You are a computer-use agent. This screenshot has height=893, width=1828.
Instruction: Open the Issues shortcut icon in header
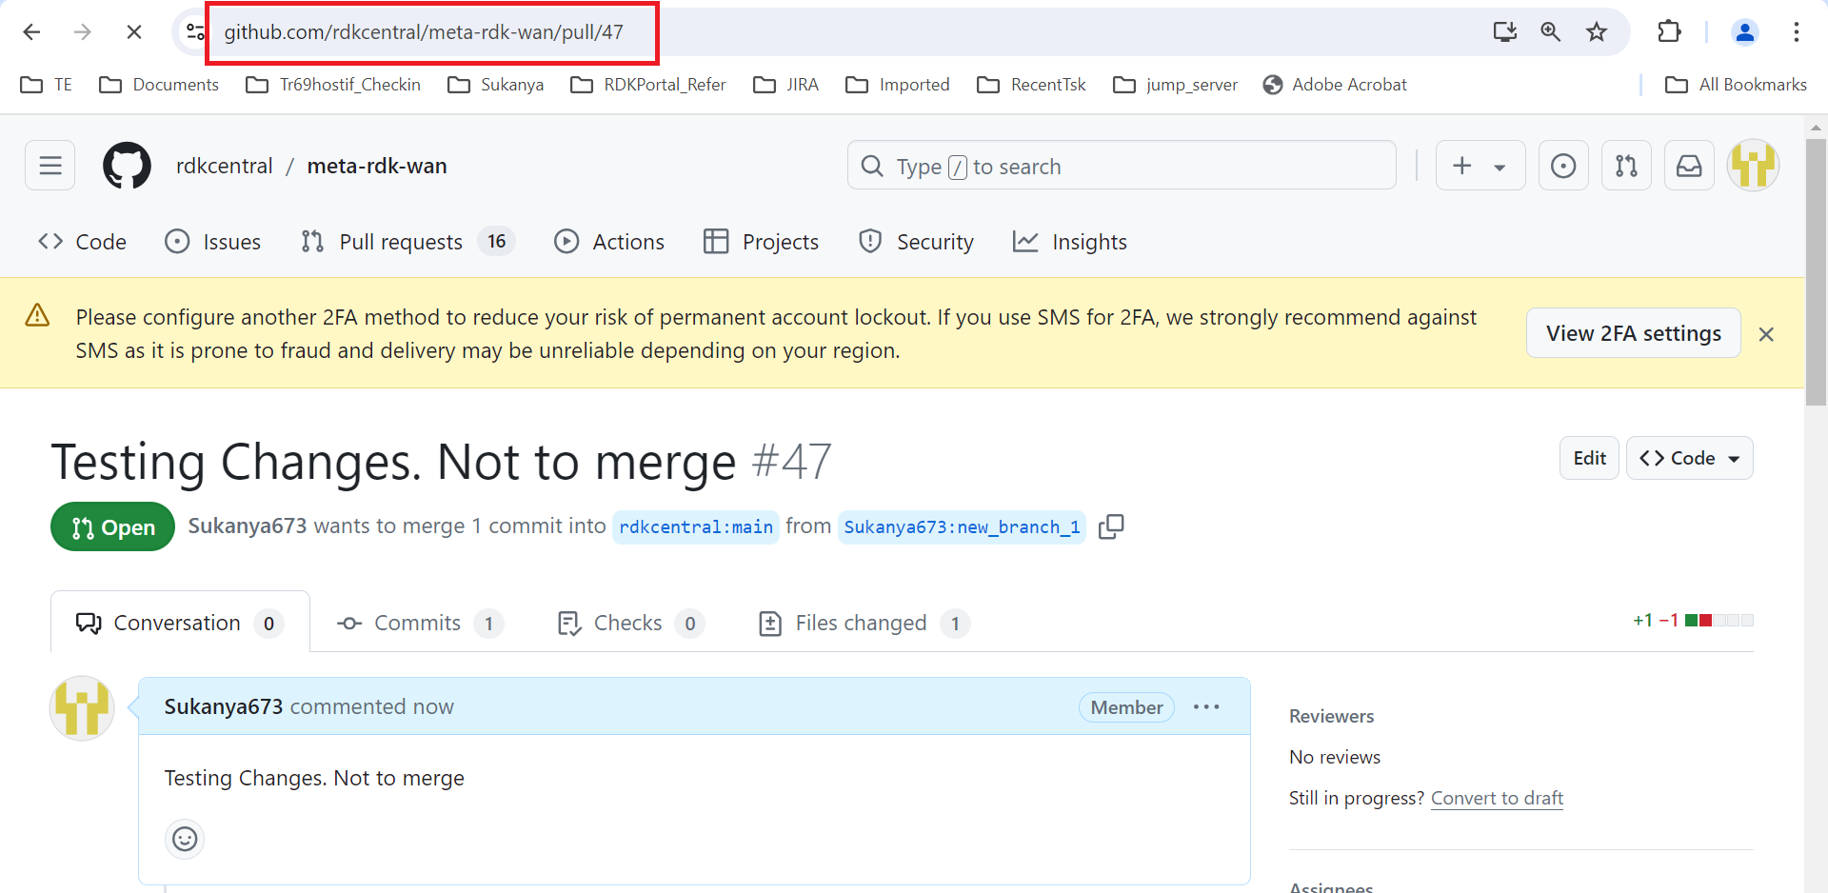(1563, 166)
